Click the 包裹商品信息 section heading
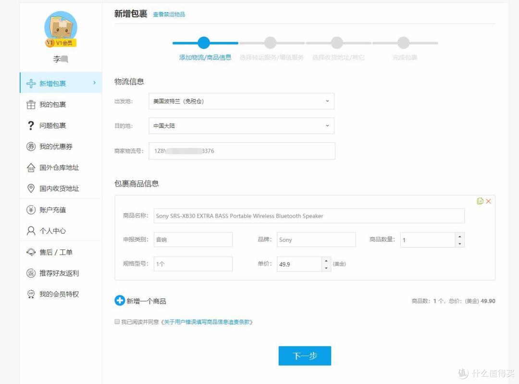 pos(136,184)
